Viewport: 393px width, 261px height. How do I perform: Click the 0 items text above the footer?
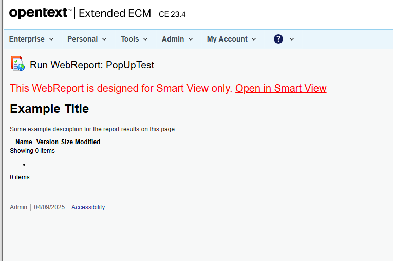[20, 177]
